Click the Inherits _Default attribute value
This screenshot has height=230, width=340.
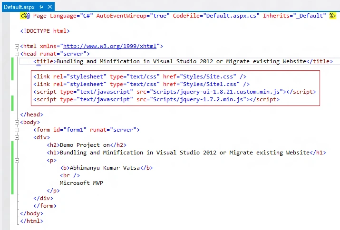pyautogui.click(x=310, y=16)
